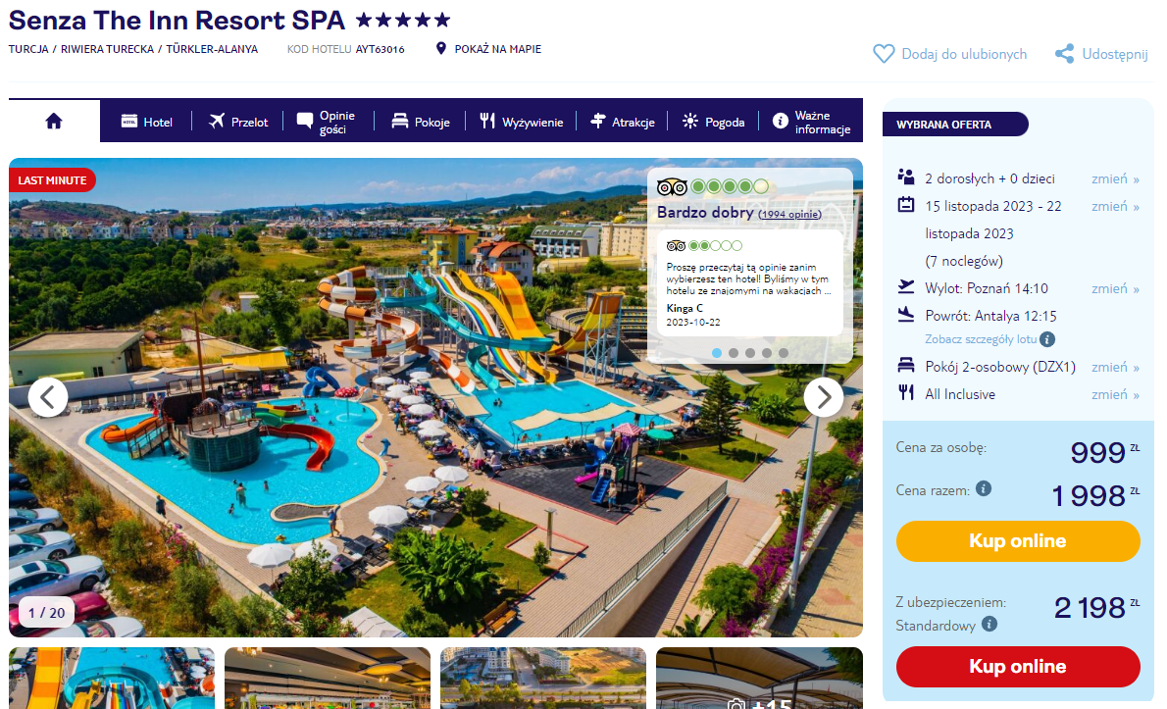
Task: Show next photo with right arrow
Action: (823, 397)
